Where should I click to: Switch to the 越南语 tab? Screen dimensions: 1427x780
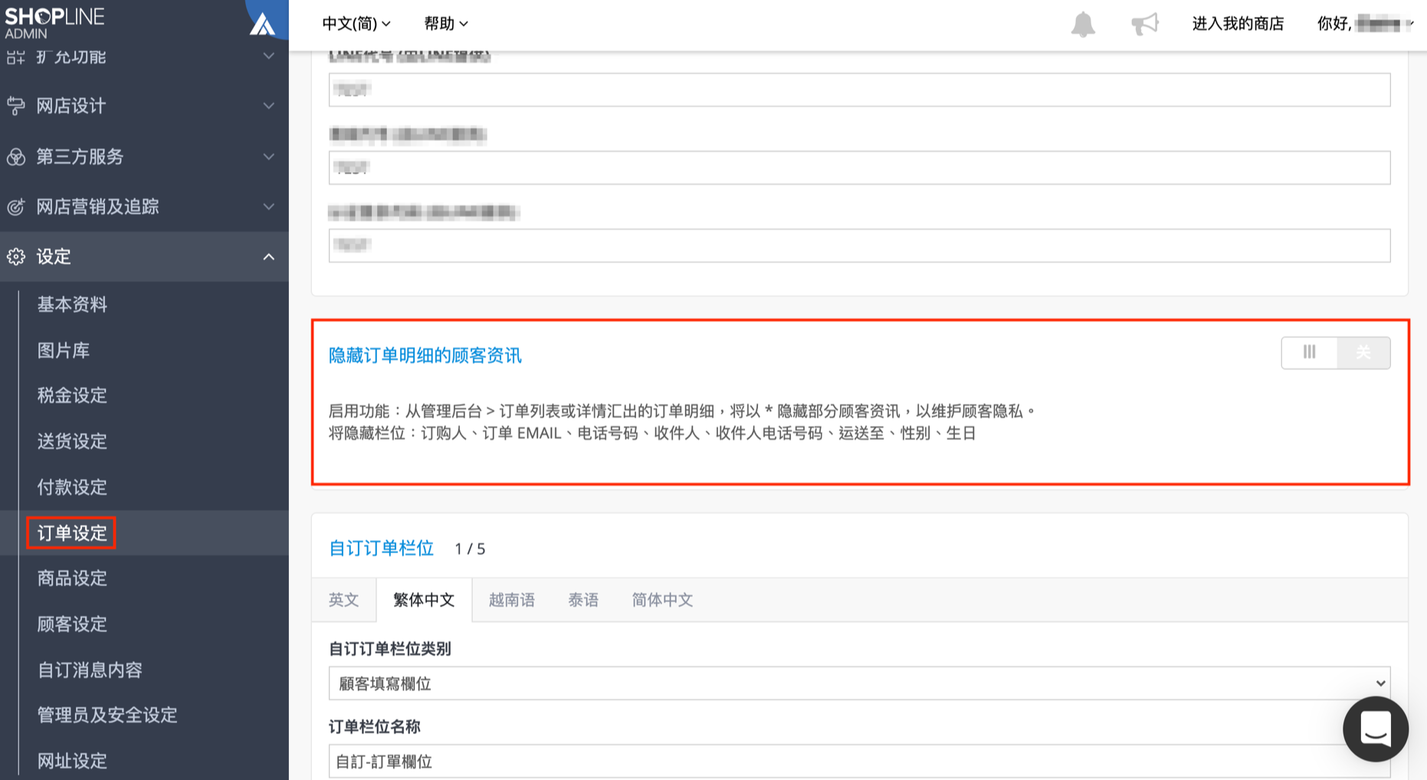click(512, 600)
